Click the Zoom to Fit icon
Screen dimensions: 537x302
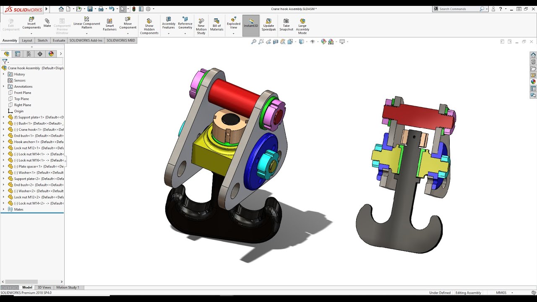[x=254, y=42]
